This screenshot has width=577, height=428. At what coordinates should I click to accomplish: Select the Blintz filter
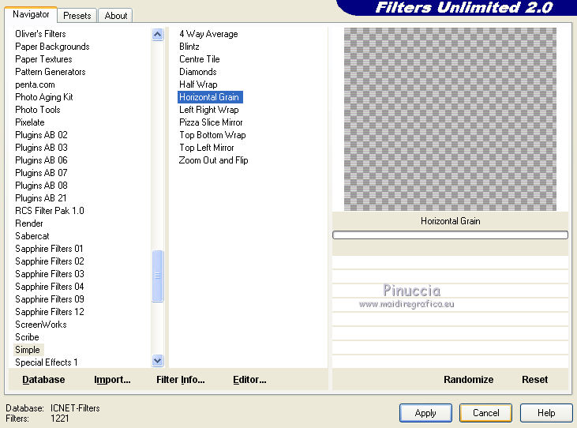point(189,47)
